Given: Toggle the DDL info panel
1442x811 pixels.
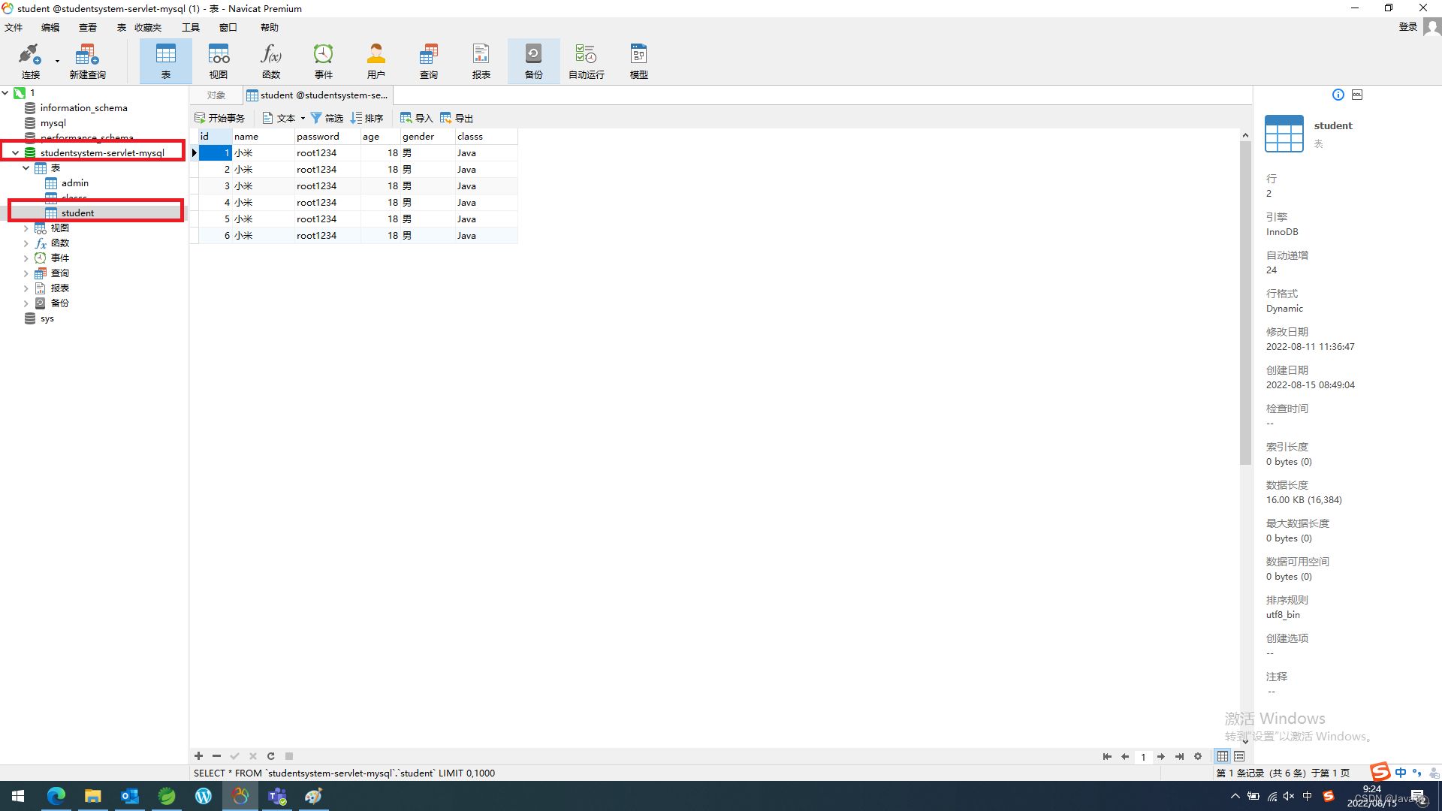Looking at the screenshot, I should 1358,94.
